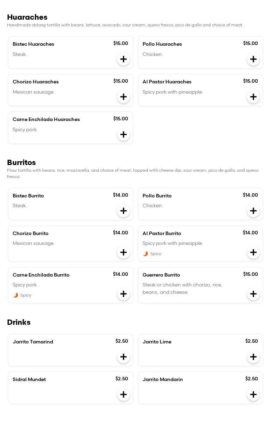Image resolution: width=271 pixels, height=430 pixels.
Task: Add Jarrito Tamarind drink to order
Action: pyautogui.click(x=124, y=357)
